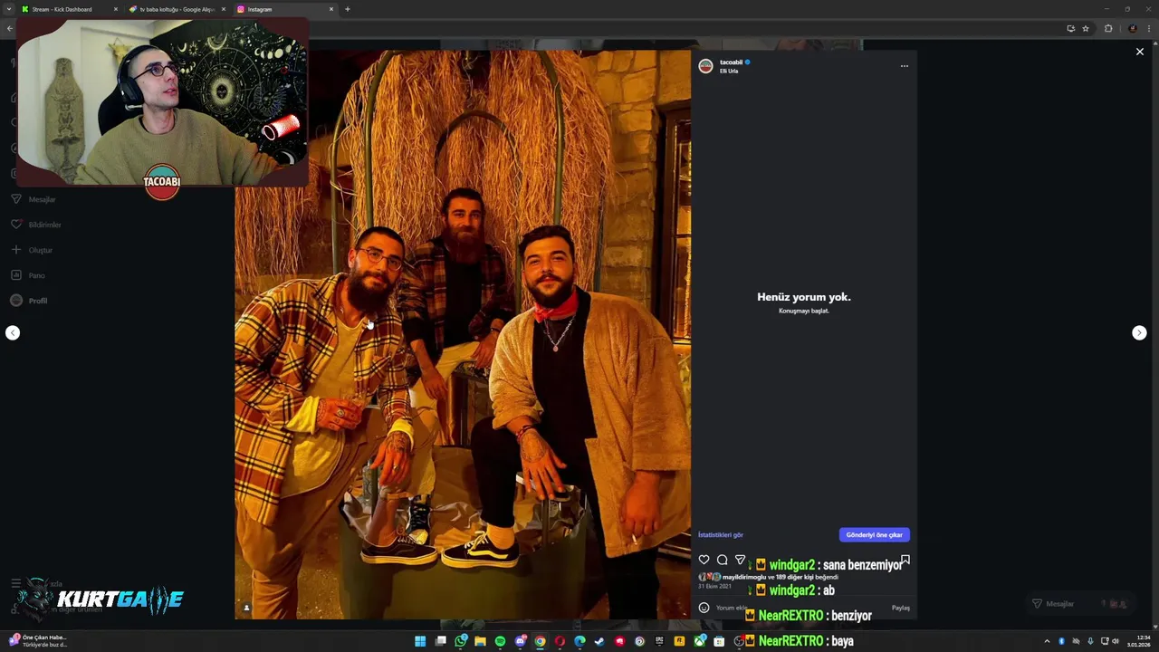Click the tacoabil username link

coord(731,62)
